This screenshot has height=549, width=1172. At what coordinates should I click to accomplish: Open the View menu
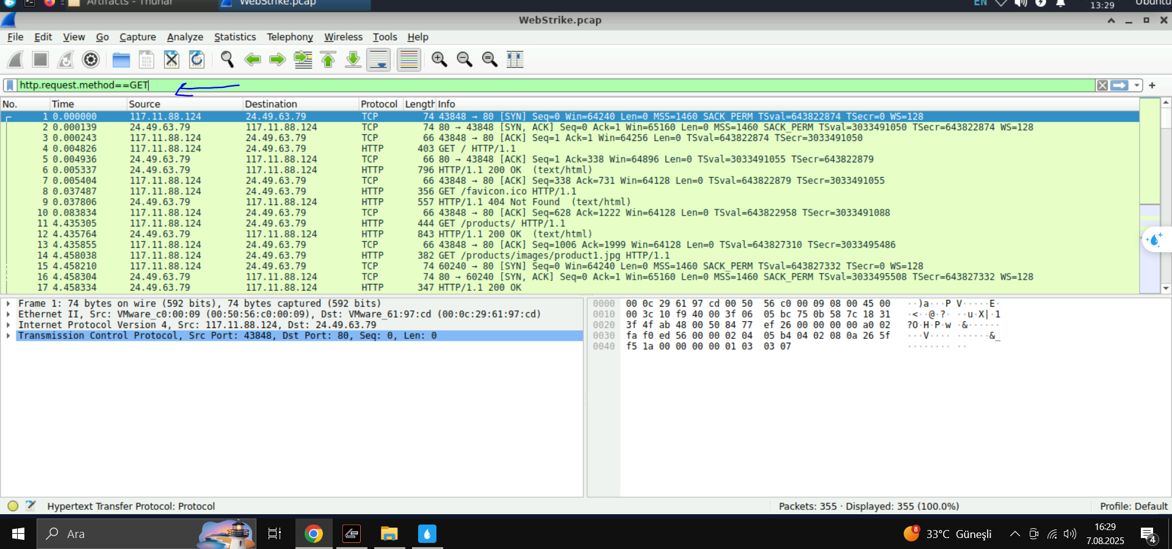[x=74, y=37]
